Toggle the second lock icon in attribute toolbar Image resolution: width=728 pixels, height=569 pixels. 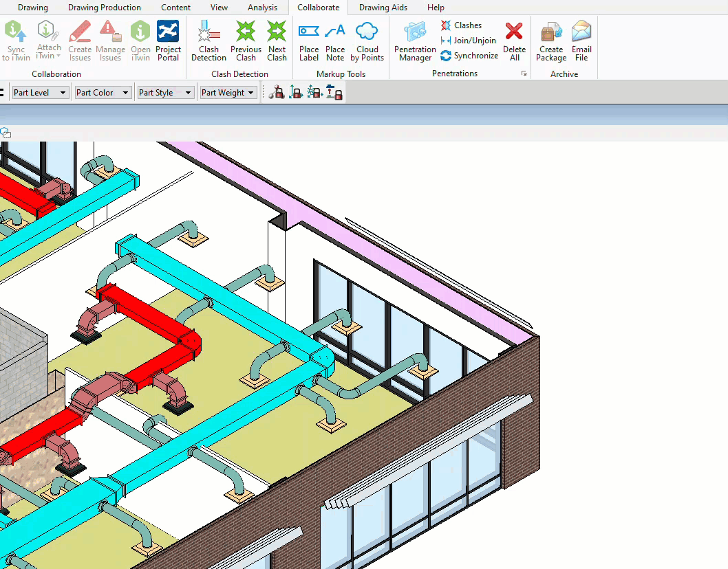pyautogui.click(x=296, y=93)
